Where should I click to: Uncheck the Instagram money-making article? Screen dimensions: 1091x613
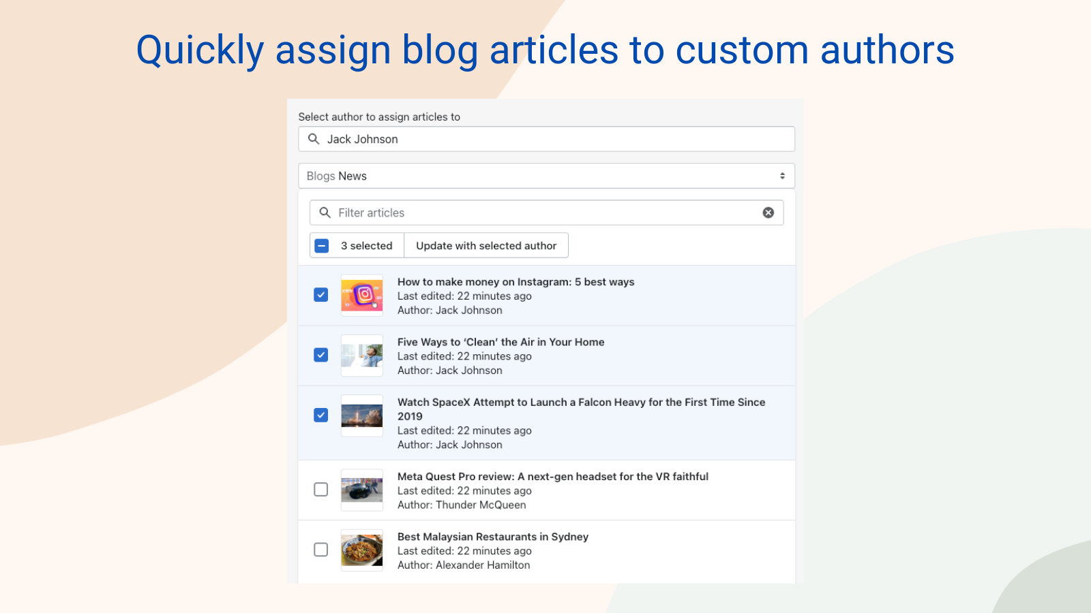(x=320, y=295)
